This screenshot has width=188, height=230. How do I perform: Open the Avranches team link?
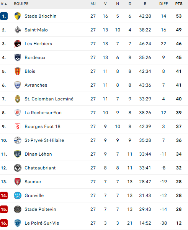(x=36, y=85)
